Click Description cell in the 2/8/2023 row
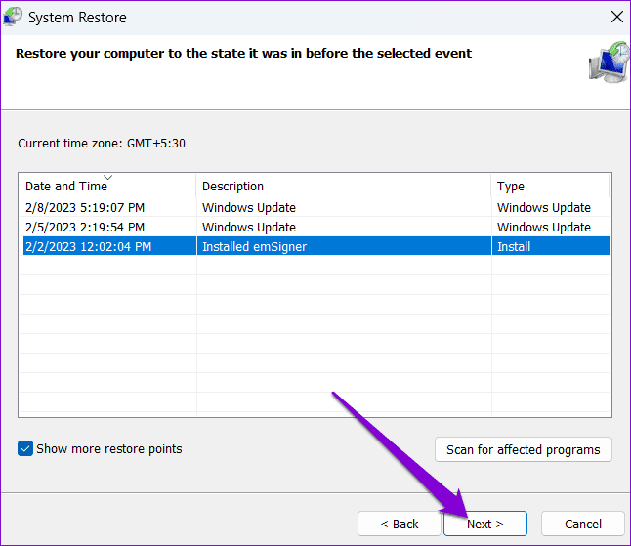 [x=248, y=208]
